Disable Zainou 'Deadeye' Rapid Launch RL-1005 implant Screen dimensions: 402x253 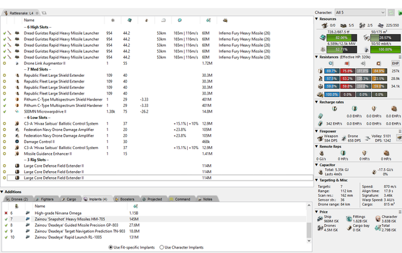pos(6,237)
